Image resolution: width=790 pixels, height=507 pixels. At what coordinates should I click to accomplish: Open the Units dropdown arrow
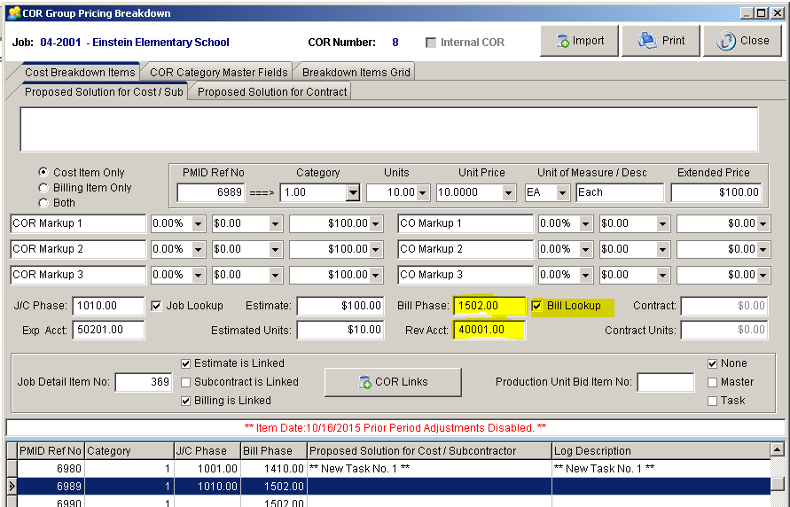pos(423,192)
